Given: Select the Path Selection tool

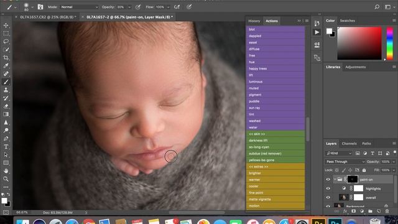Looking at the screenshot, I should [x=6, y=155].
